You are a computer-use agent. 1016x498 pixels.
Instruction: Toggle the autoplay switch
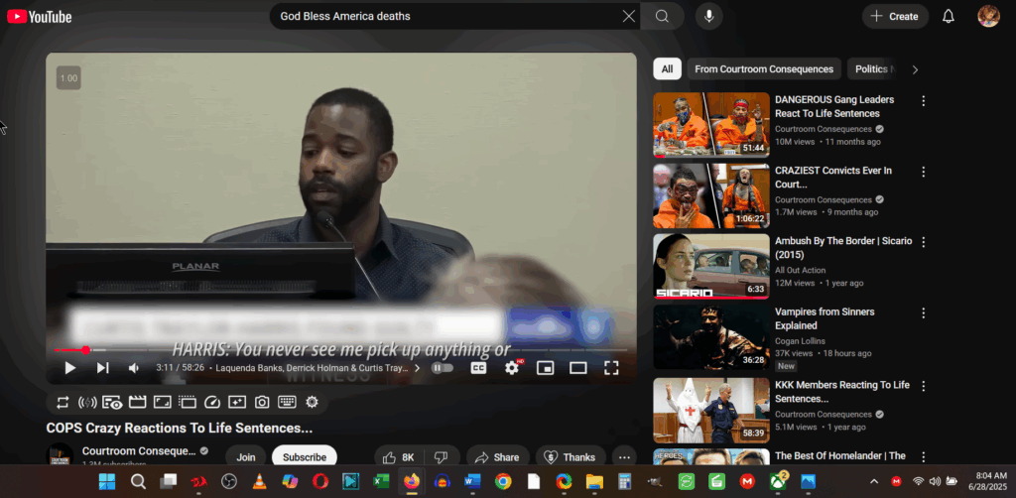443,368
